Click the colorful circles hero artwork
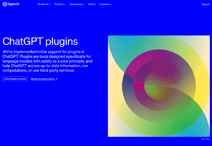The width and height of the screenshot is (212, 146). pos(159,86)
